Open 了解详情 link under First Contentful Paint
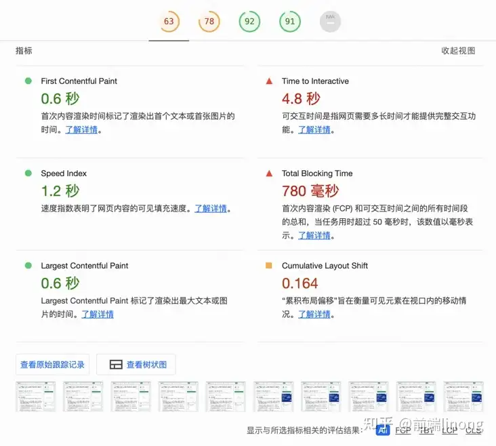496x446 pixels. tap(81, 129)
